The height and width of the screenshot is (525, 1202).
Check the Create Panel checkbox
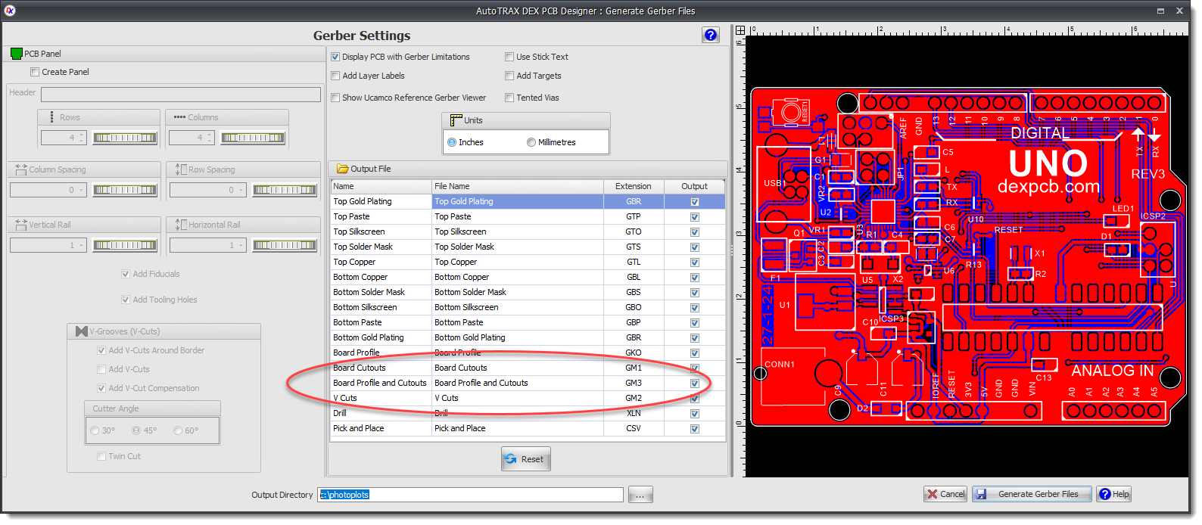pyautogui.click(x=35, y=72)
